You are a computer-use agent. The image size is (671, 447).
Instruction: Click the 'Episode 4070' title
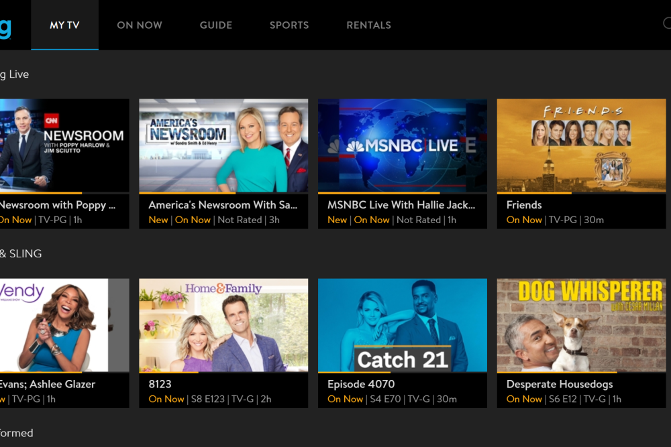pos(361,384)
